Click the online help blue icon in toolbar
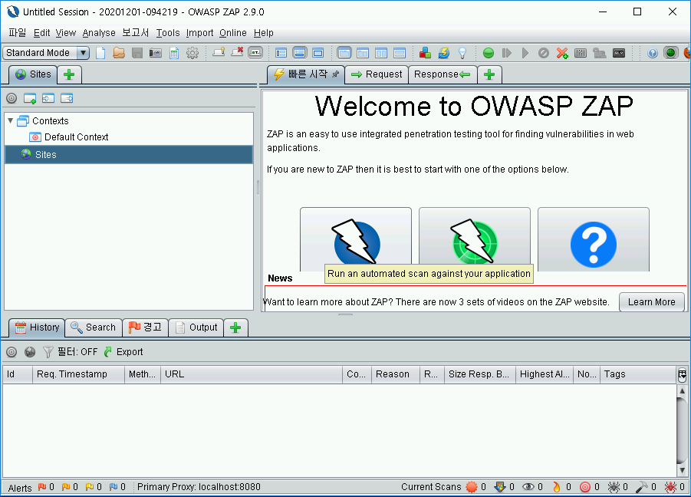The image size is (691, 497). (x=652, y=53)
